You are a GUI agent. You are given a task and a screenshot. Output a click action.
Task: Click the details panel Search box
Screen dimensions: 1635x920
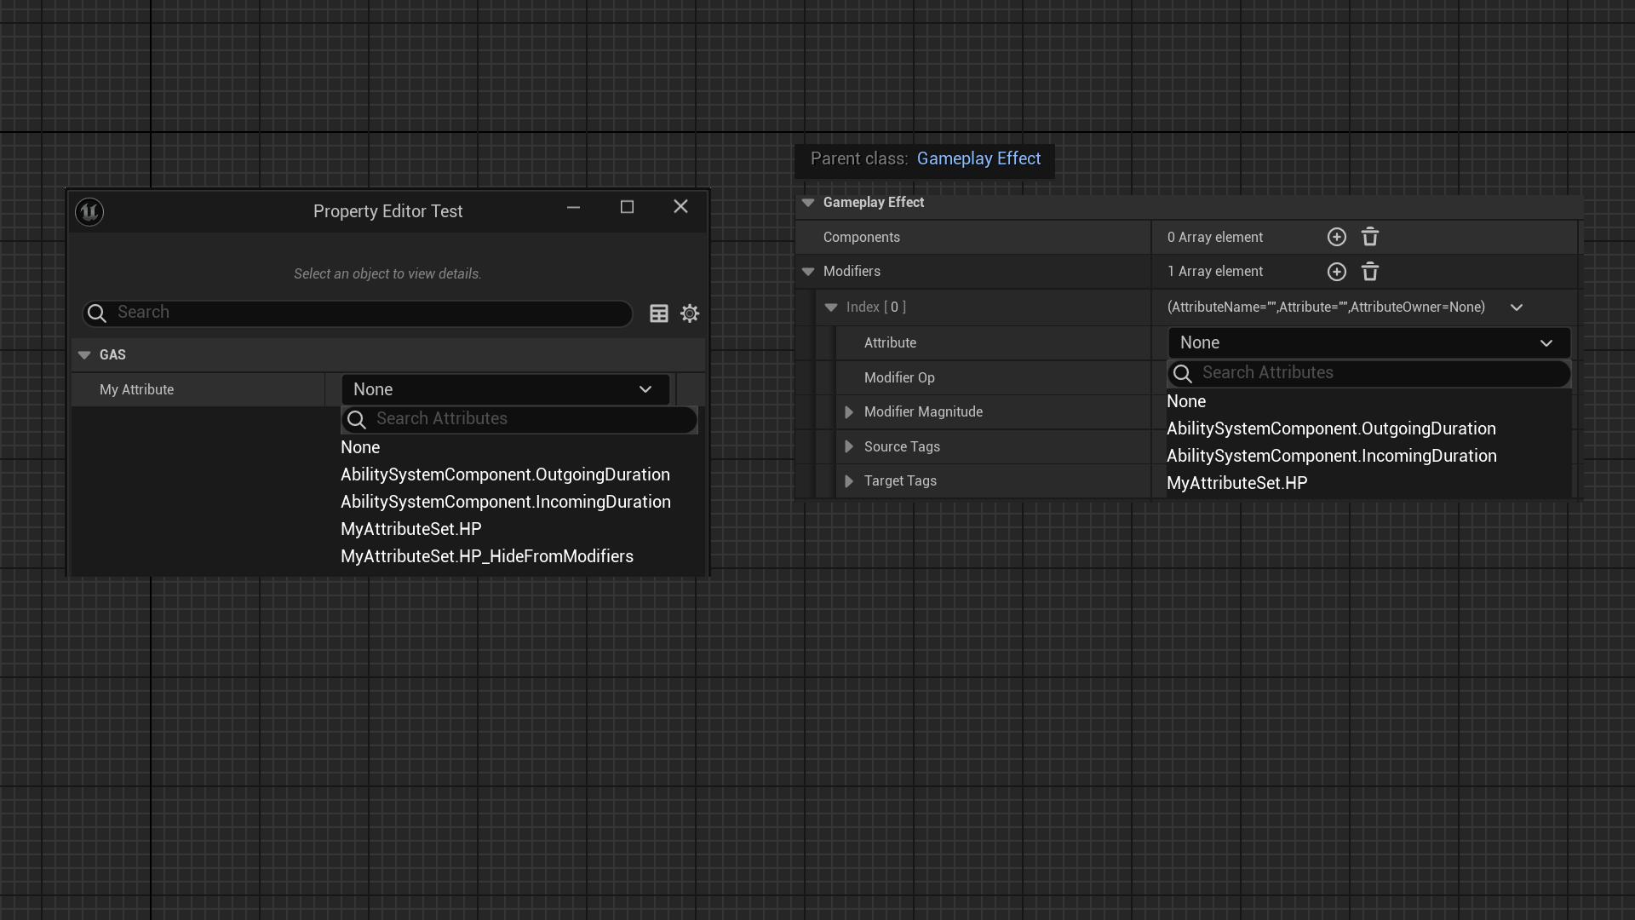(366, 313)
